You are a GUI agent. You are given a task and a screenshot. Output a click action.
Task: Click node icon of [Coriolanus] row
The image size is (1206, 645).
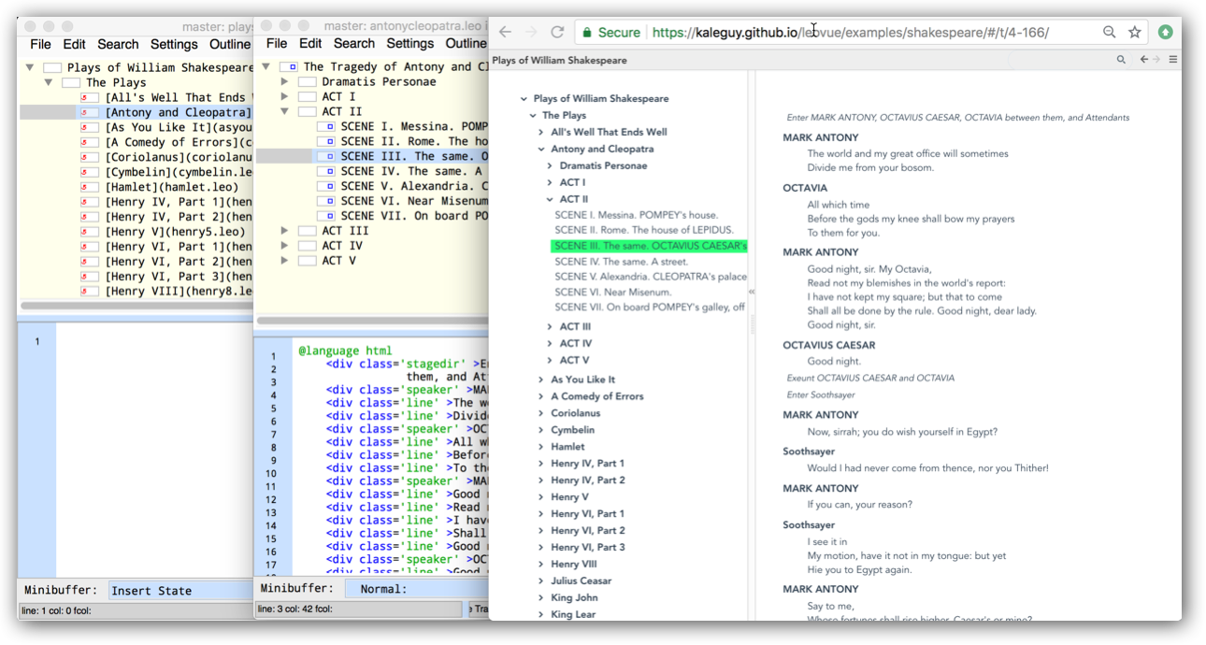pos(91,157)
